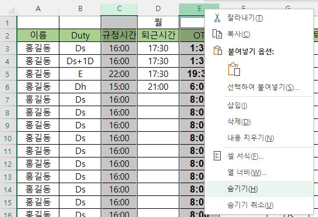This screenshot has width=318, height=217.
Task: Click 16:00 cell in row 3
Action: pyautogui.click(x=119, y=48)
